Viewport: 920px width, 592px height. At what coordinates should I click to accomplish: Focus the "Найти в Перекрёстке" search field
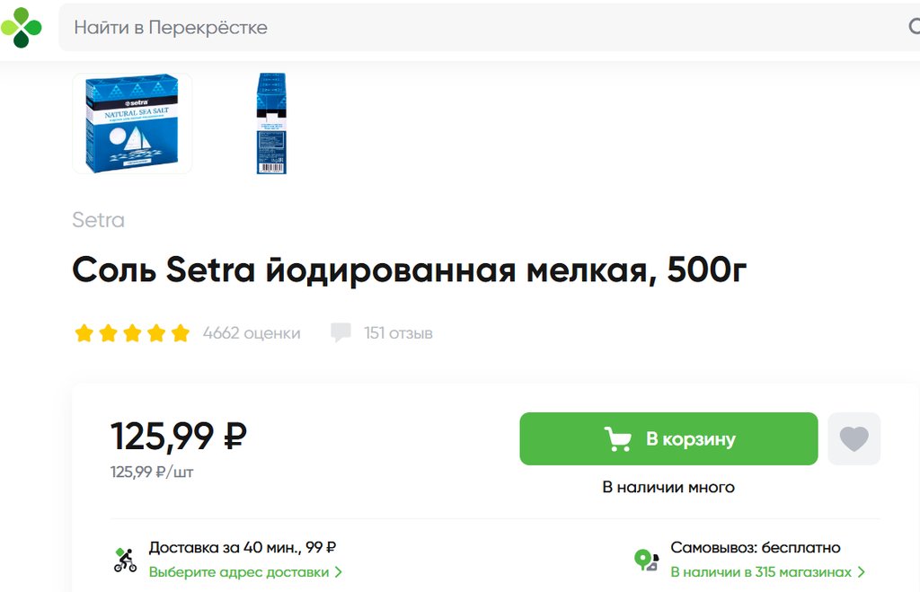click(x=449, y=28)
